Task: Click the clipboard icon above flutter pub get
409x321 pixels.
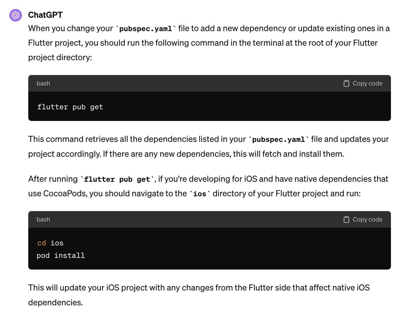Action: [x=346, y=83]
